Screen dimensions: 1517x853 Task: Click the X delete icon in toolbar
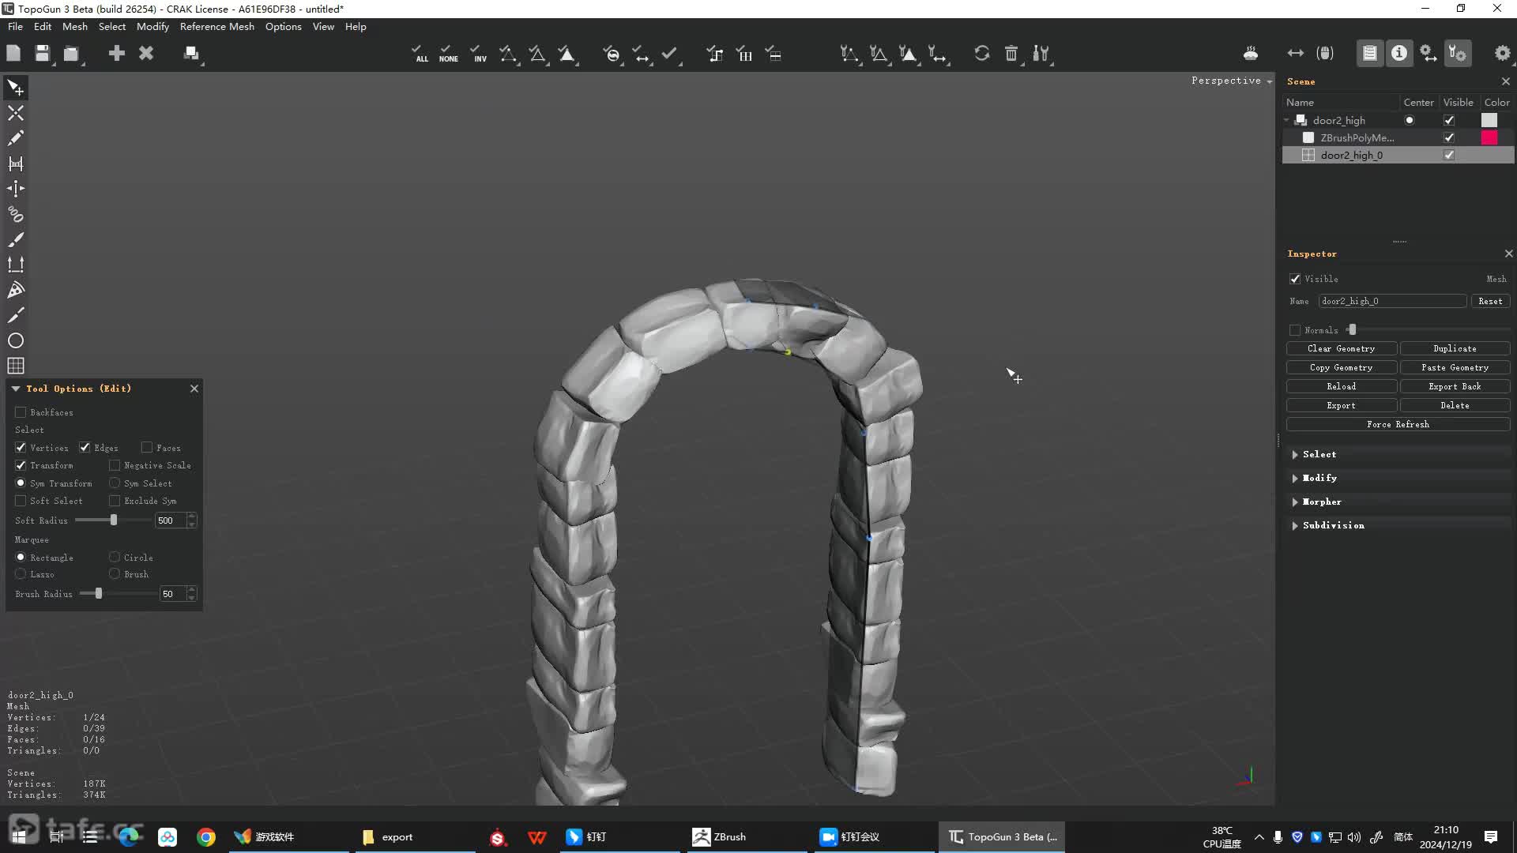(x=146, y=53)
